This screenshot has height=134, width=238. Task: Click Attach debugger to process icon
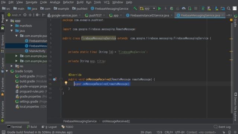tap(190, 9)
